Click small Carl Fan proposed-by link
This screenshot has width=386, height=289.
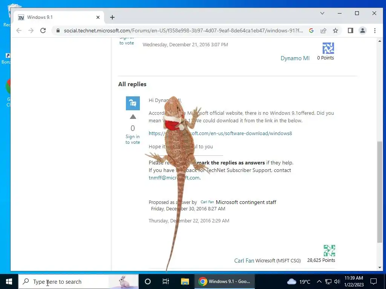(207, 202)
